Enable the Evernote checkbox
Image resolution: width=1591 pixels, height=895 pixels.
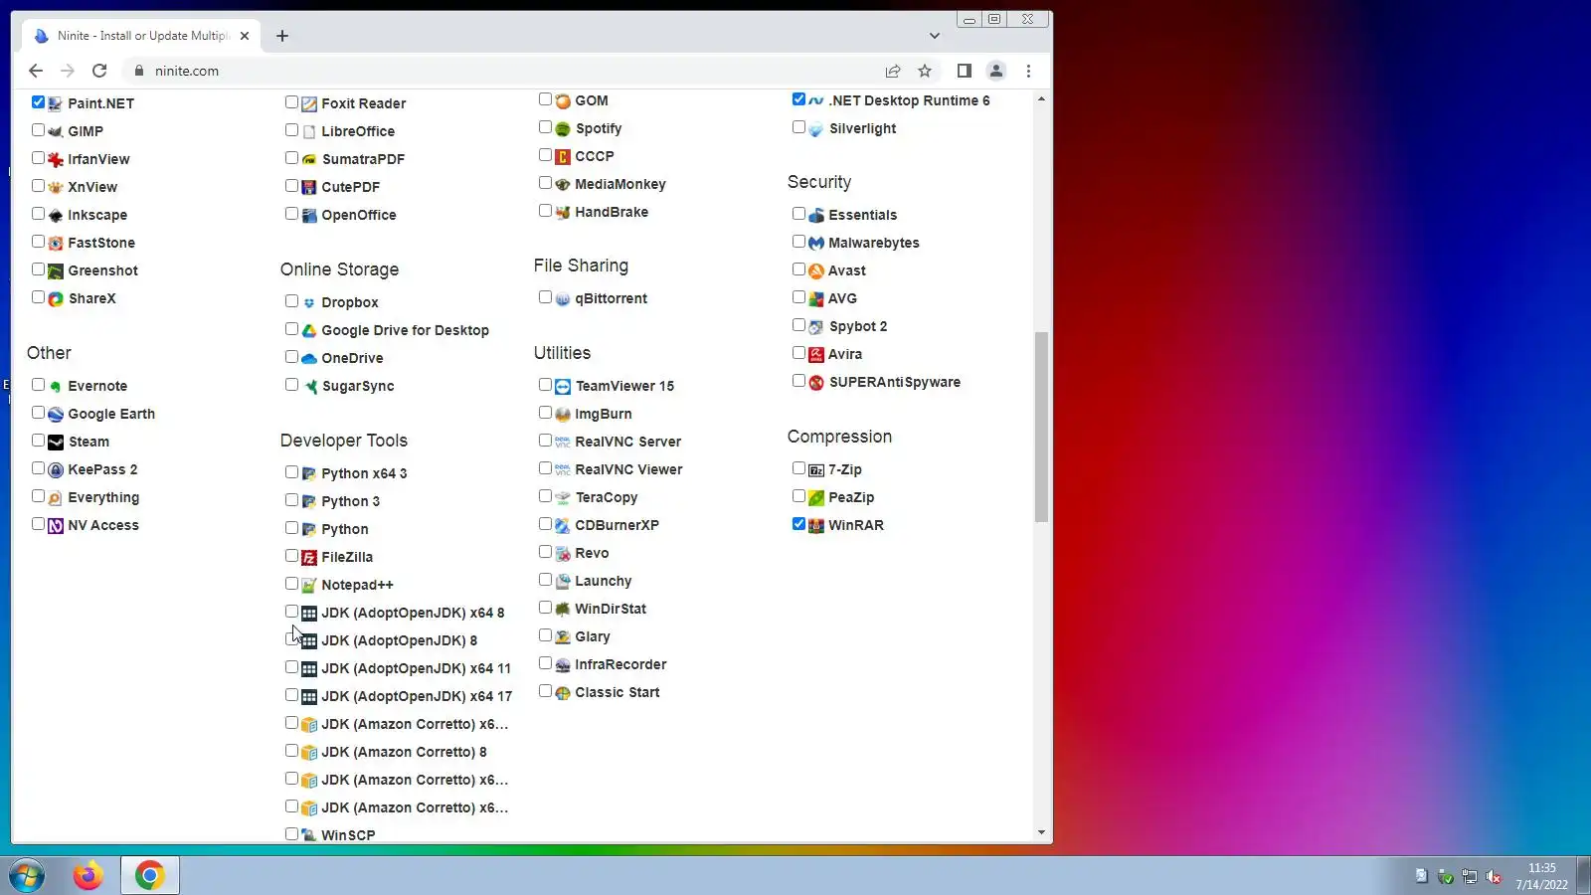tap(38, 385)
